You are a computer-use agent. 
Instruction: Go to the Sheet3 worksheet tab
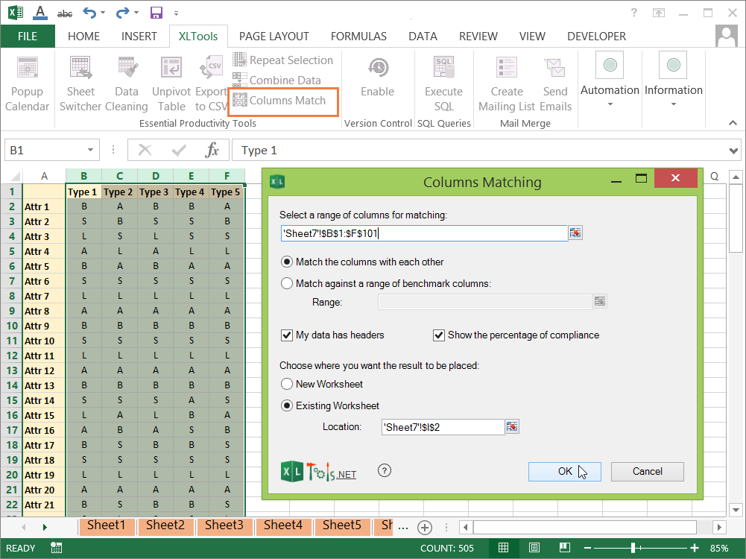point(224,525)
